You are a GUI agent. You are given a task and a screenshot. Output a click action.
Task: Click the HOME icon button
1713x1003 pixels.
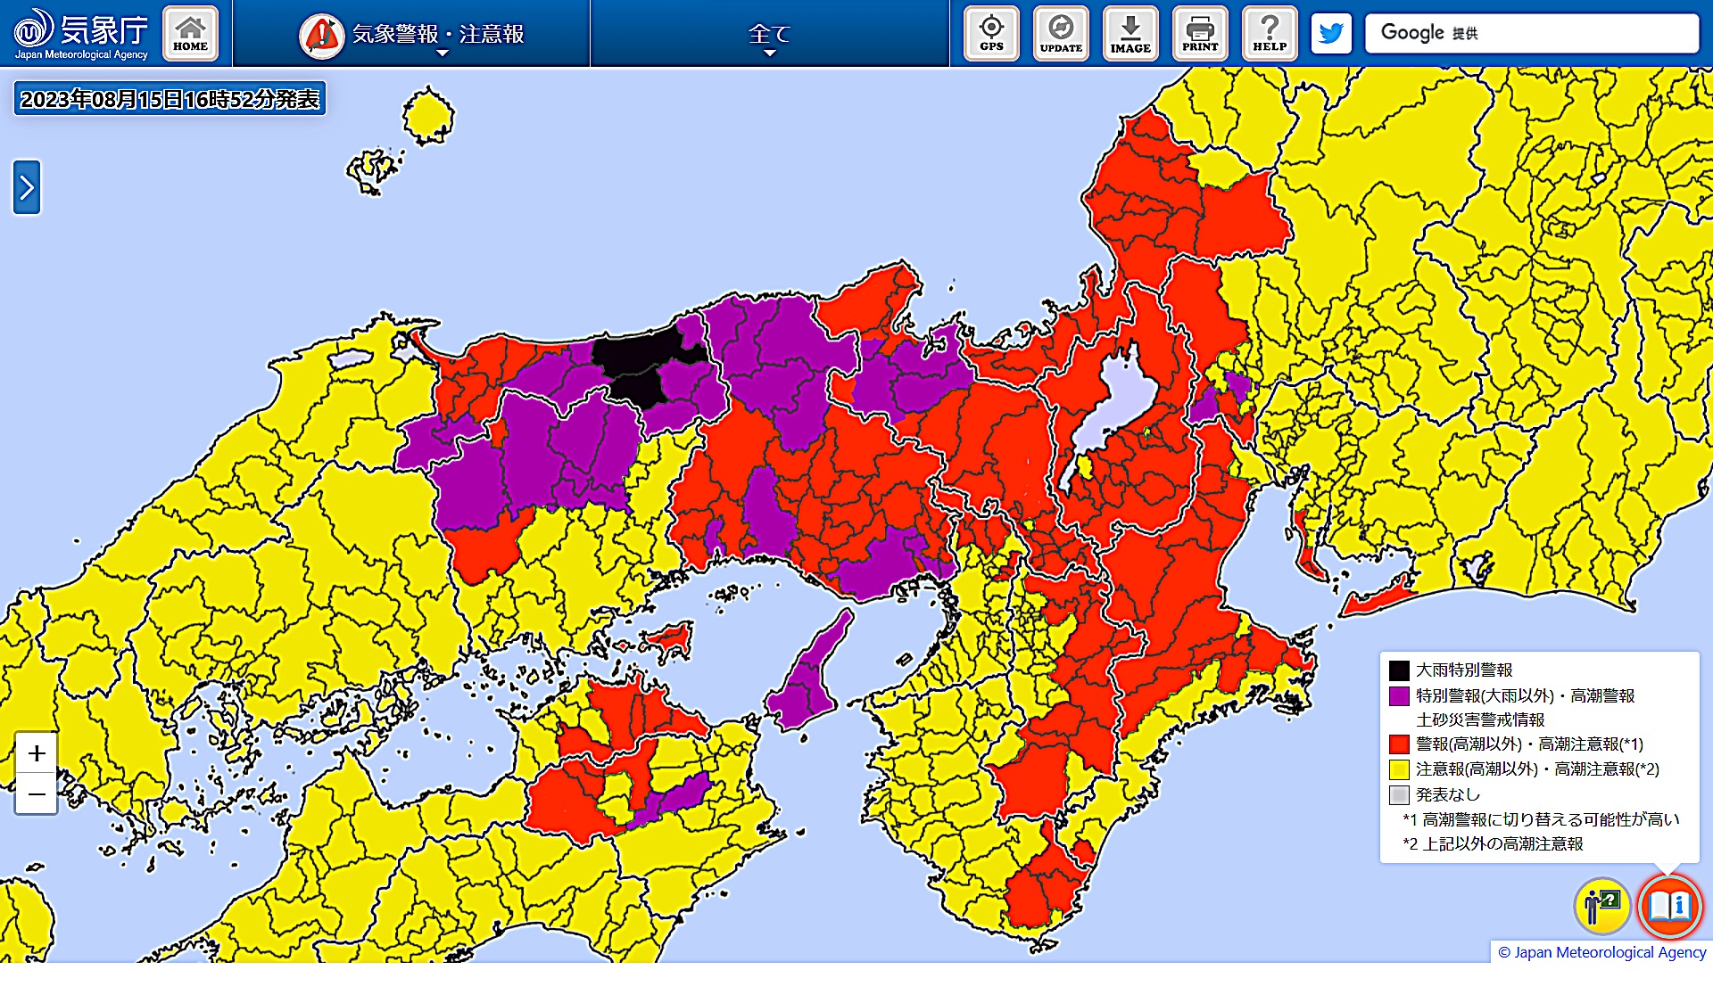pyautogui.click(x=190, y=34)
